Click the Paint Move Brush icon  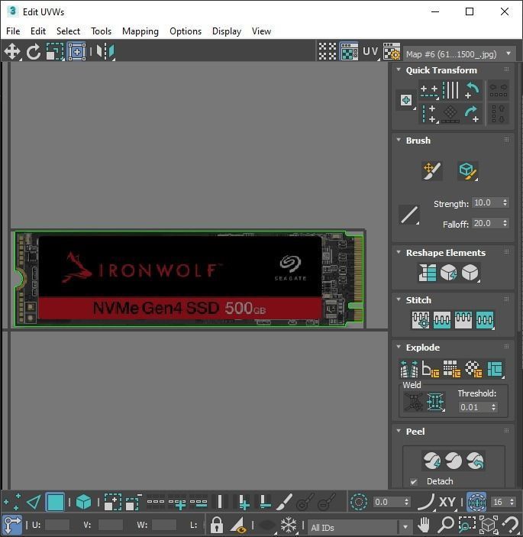pyautogui.click(x=432, y=170)
